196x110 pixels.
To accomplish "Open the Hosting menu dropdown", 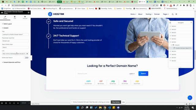I will 149,14.
